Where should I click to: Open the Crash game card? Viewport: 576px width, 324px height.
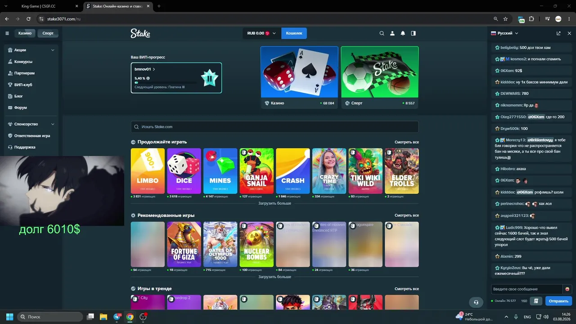(293, 171)
